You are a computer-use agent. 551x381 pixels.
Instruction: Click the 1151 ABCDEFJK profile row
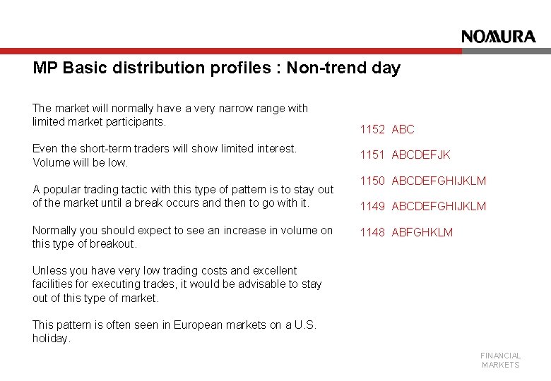point(405,155)
